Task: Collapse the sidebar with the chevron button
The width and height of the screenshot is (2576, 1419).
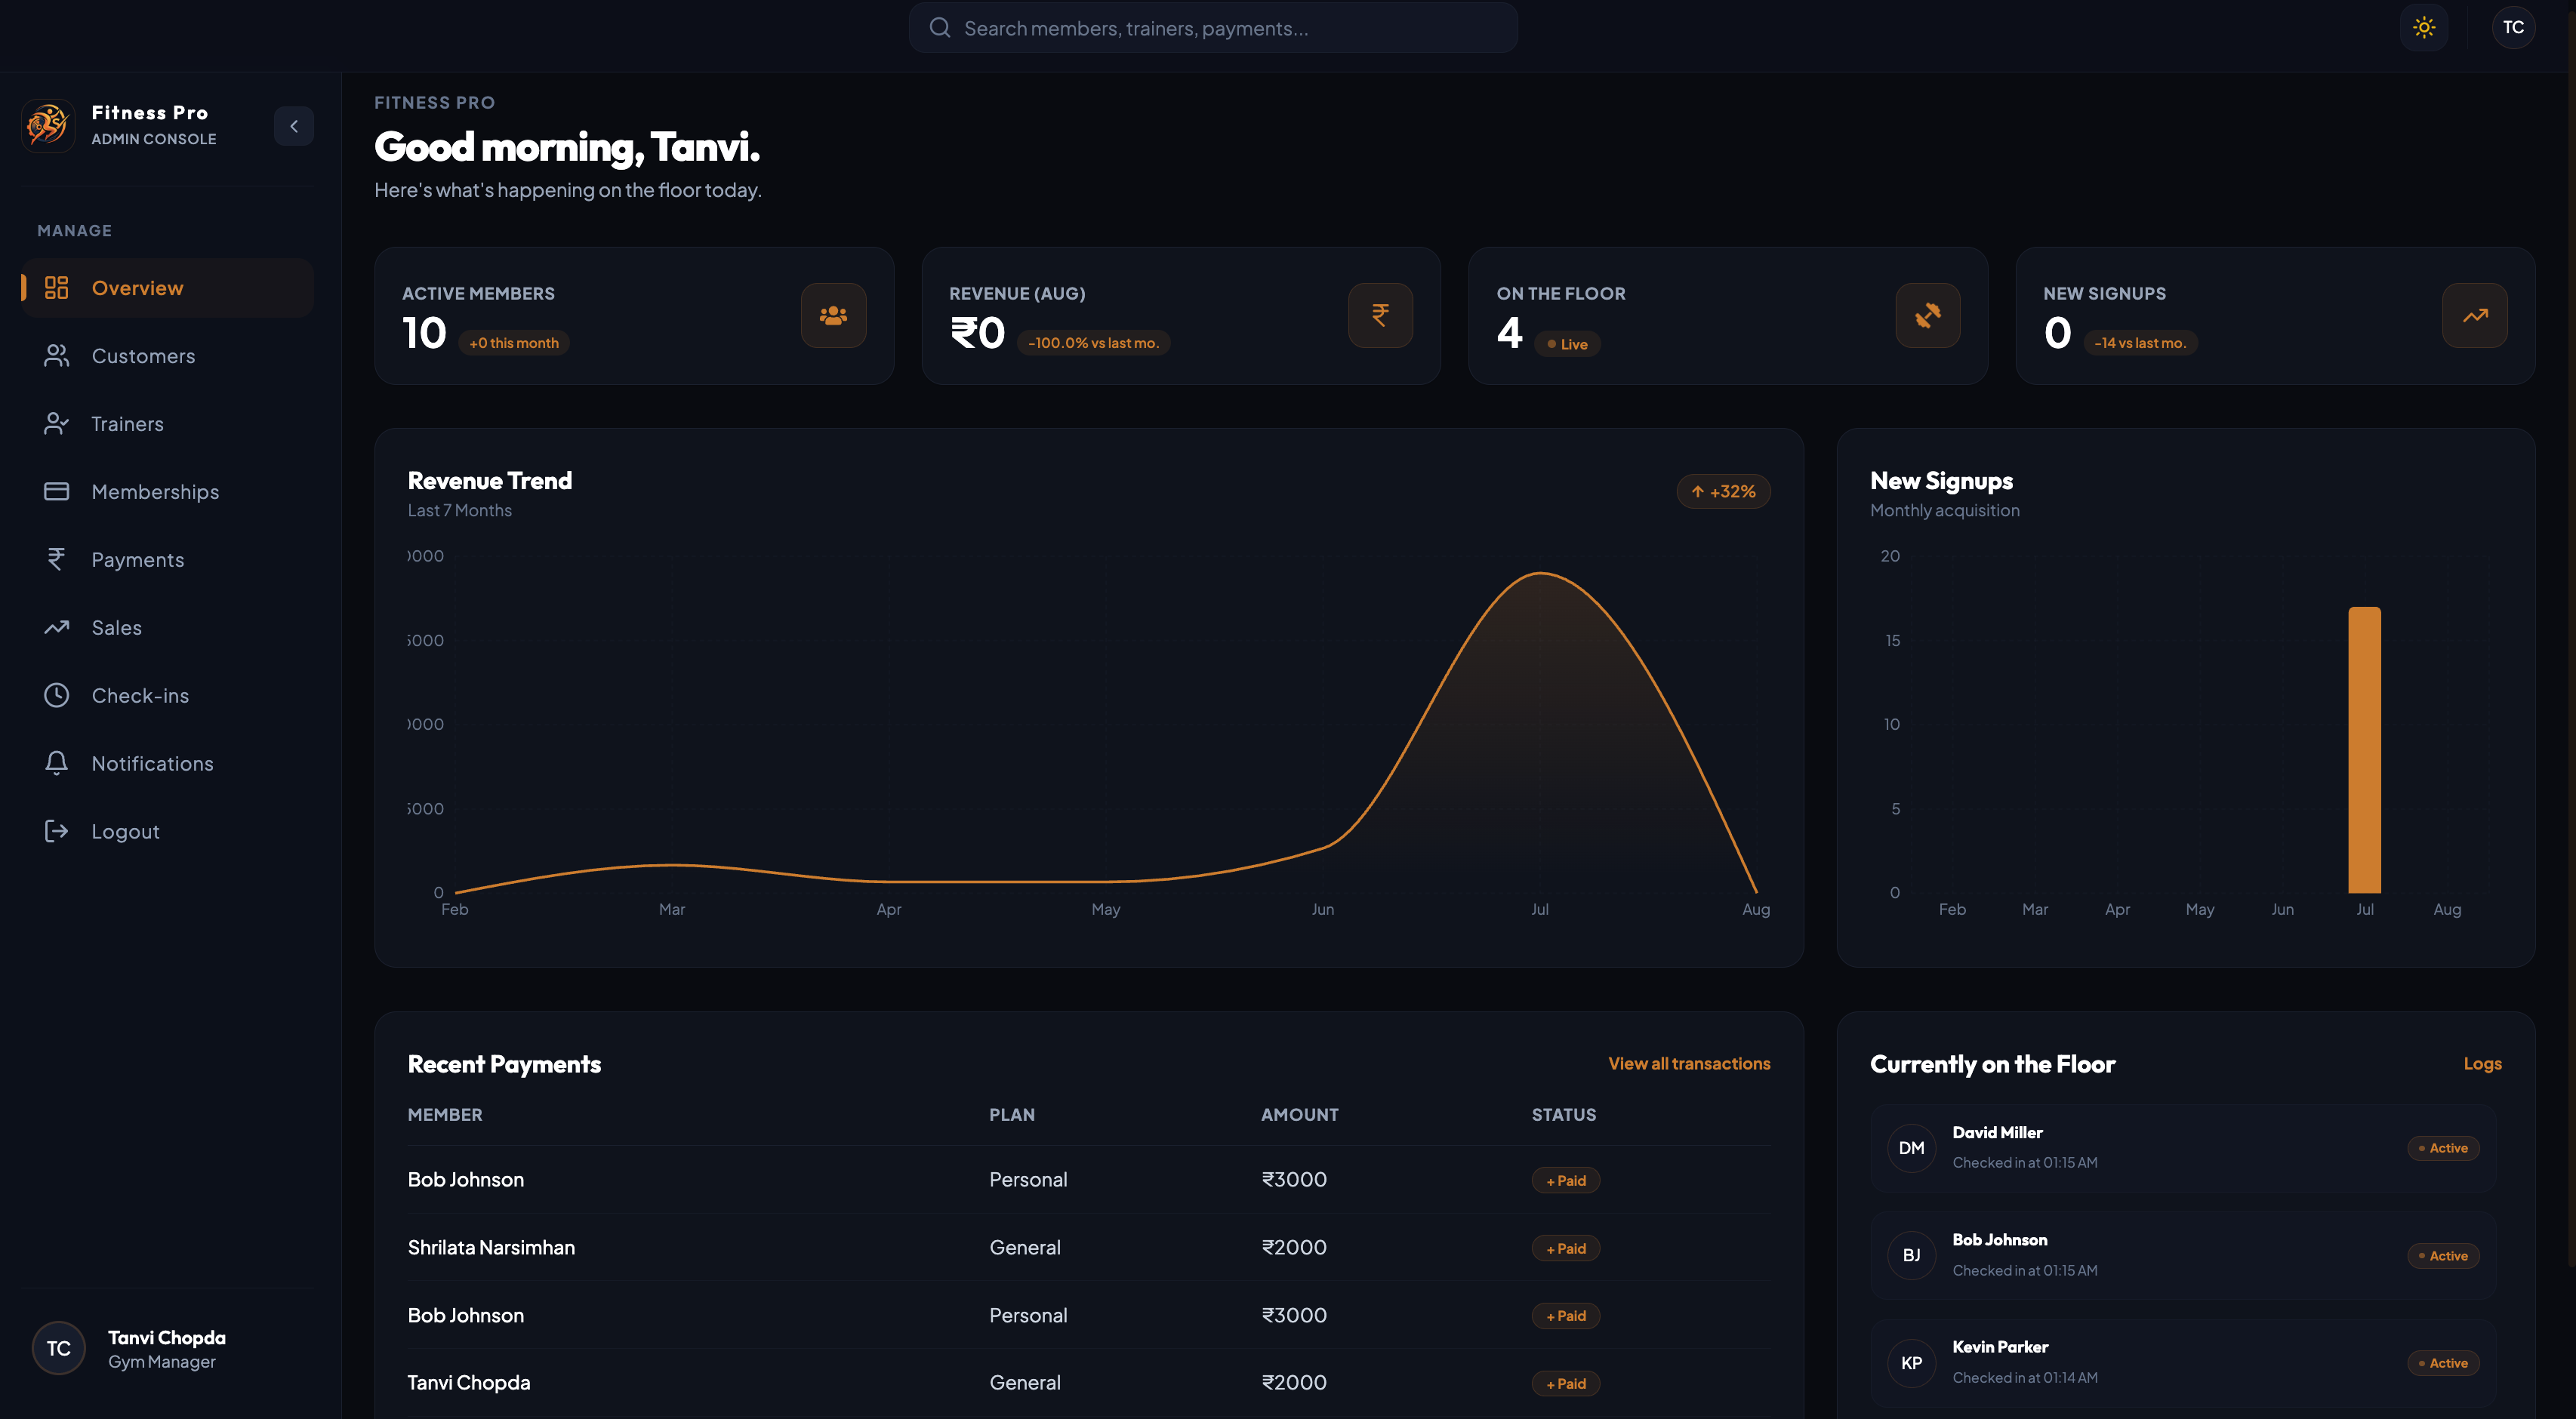Action: coord(294,126)
